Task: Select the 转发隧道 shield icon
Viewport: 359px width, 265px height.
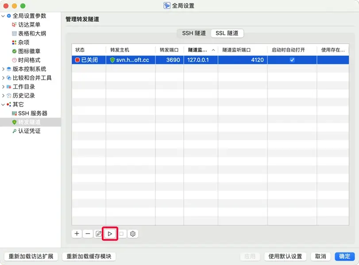Action: (x=14, y=121)
